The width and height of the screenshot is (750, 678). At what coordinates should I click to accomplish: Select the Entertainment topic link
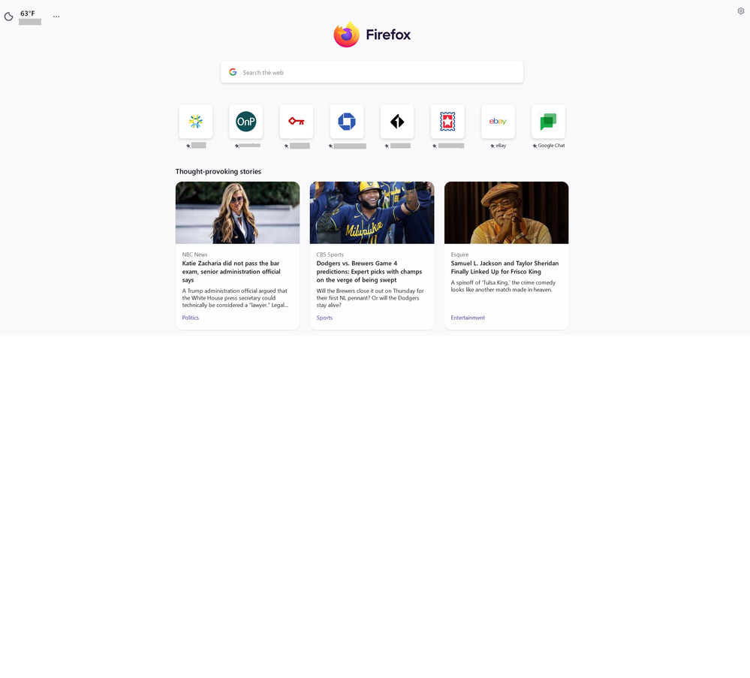[468, 318]
